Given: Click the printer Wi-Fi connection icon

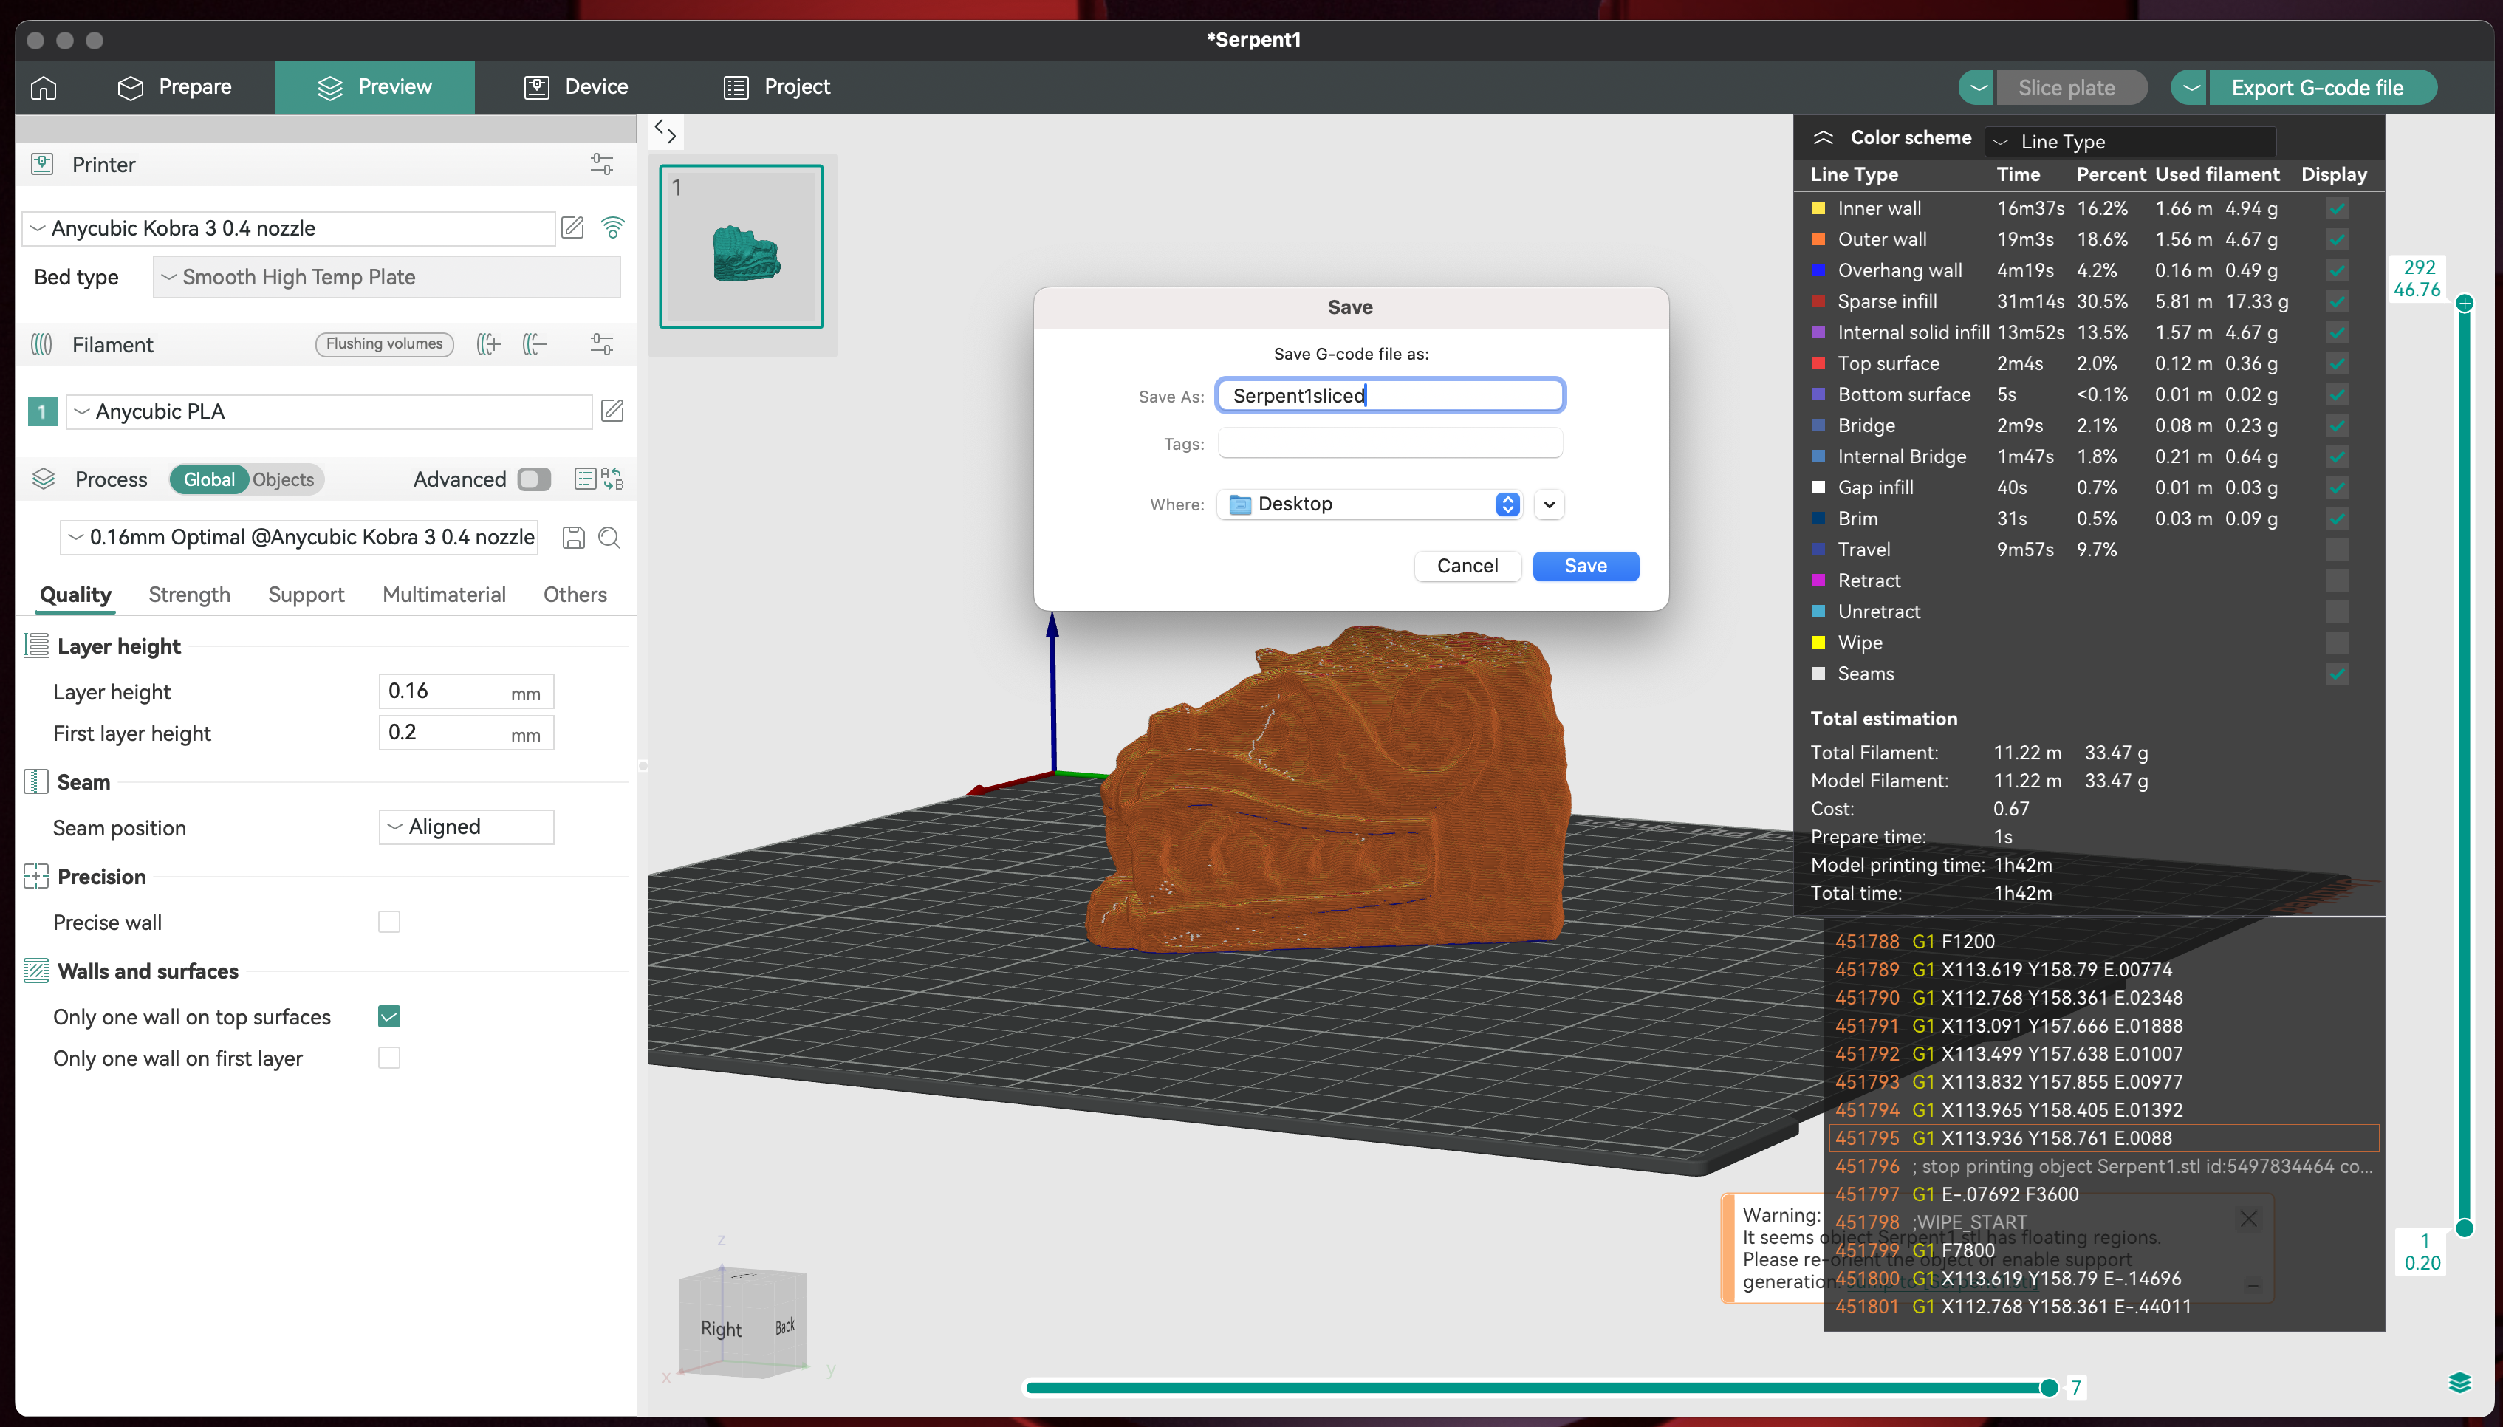Looking at the screenshot, I should (x=612, y=228).
